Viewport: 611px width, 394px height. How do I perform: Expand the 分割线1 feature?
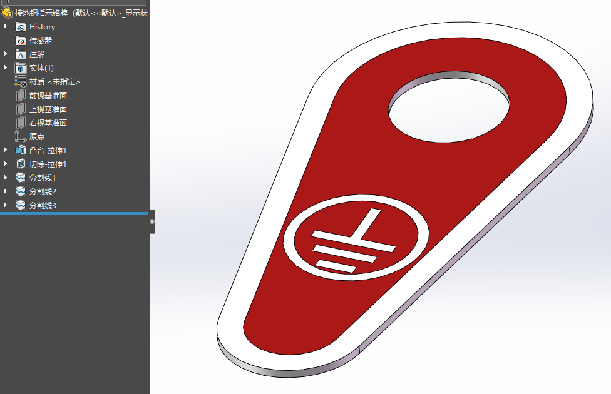coord(6,177)
